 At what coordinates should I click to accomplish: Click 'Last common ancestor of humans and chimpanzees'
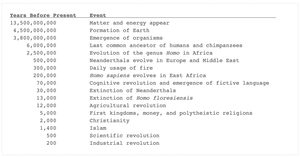[166, 45]
